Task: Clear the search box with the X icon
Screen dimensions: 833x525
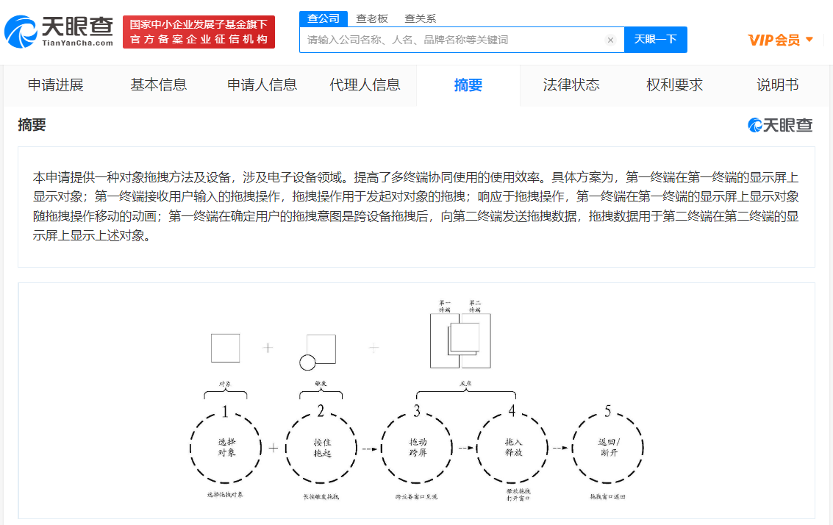Action: 610,40
